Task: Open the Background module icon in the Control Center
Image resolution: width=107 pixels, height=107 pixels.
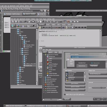Action: pos(48,56)
